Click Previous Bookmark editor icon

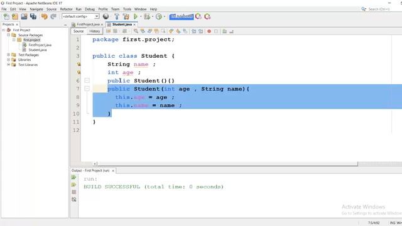tap(171, 31)
